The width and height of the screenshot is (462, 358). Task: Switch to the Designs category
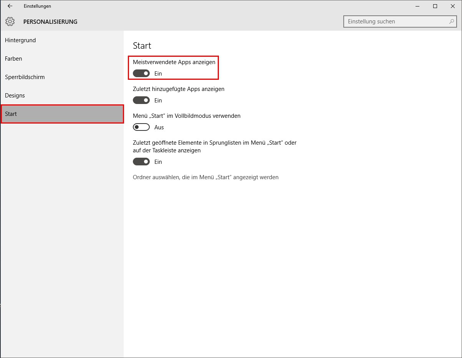(15, 96)
